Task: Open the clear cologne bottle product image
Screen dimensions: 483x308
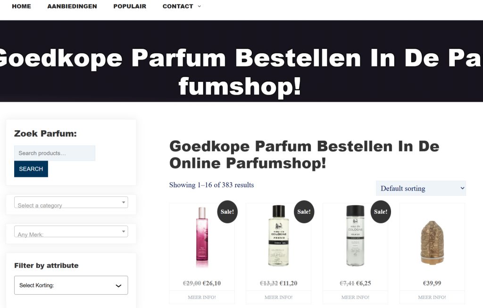Action: point(356,235)
